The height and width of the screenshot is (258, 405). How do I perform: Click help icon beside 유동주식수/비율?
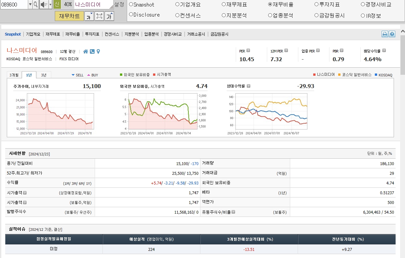click(x=233, y=212)
